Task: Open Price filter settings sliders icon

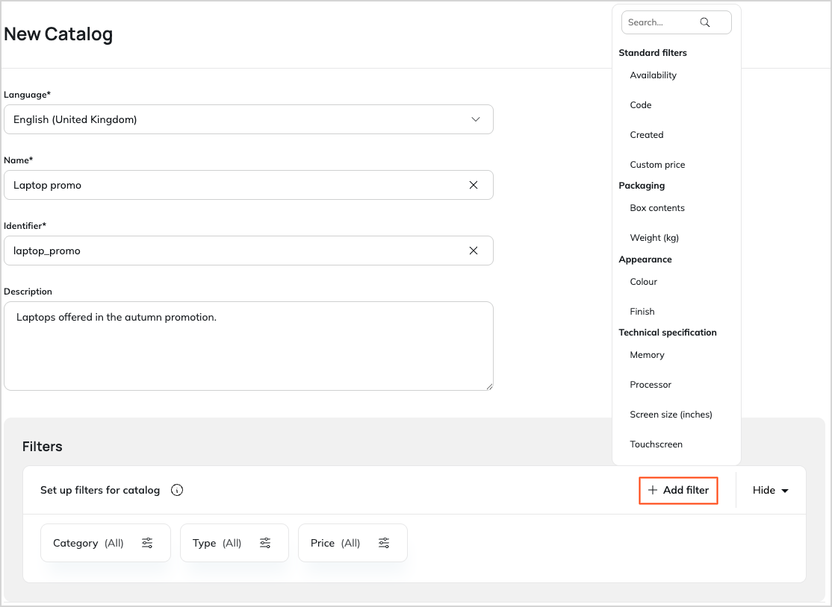Action: pos(384,543)
